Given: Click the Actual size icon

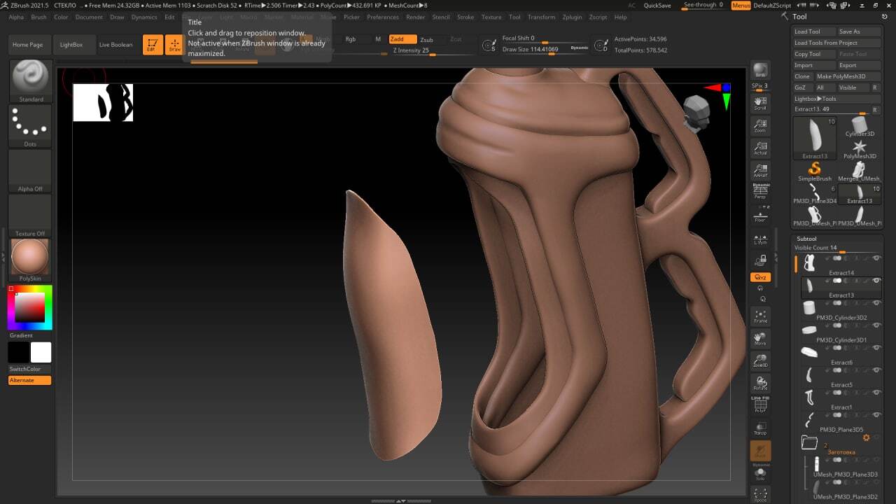Looking at the screenshot, I should [760, 148].
